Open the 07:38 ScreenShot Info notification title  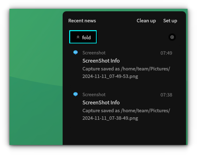101,102
